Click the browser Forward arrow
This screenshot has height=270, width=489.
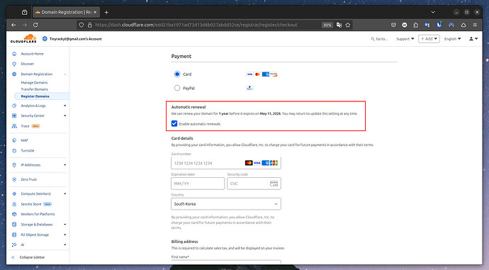pyautogui.click(x=25, y=25)
